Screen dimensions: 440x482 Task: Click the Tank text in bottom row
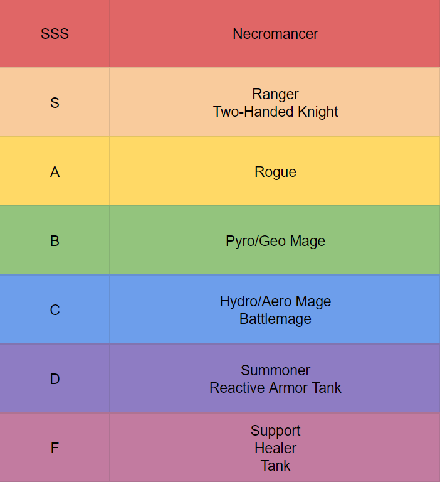[x=275, y=466]
